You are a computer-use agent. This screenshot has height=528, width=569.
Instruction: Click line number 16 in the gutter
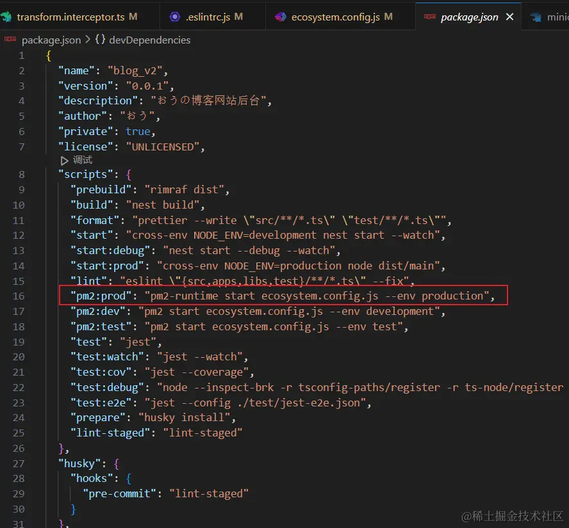pyautogui.click(x=19, y=296)
